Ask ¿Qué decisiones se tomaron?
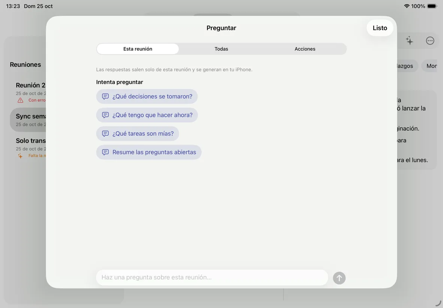The height and width of the screenshot is (308, 443). 147,97
